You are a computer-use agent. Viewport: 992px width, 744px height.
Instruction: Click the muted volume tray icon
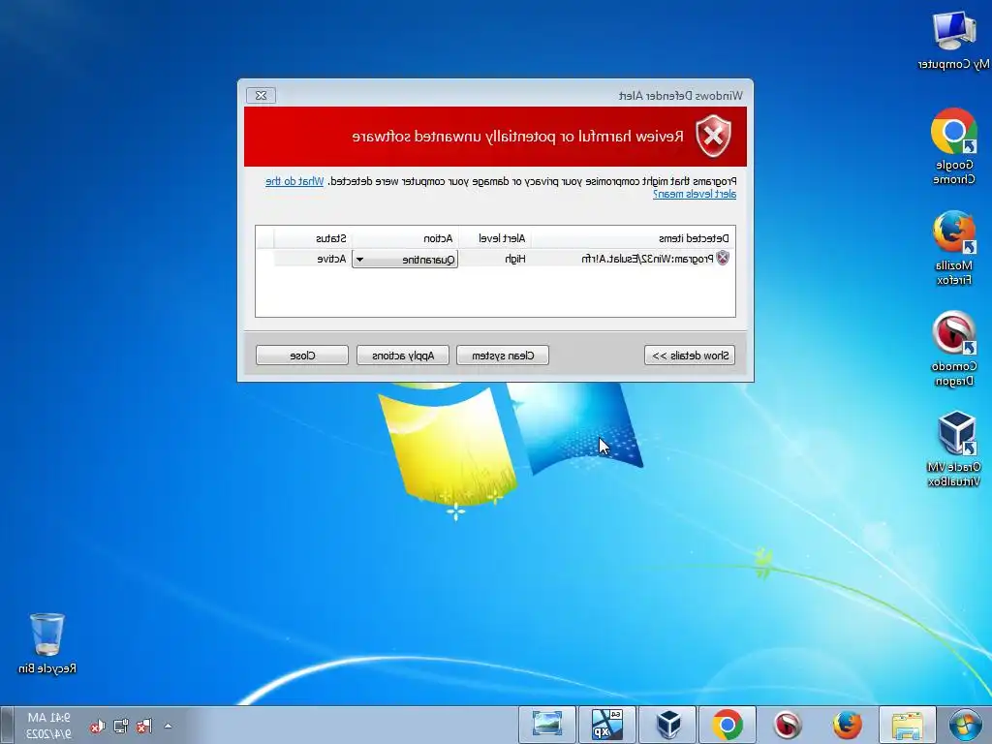tap(97, 727)
